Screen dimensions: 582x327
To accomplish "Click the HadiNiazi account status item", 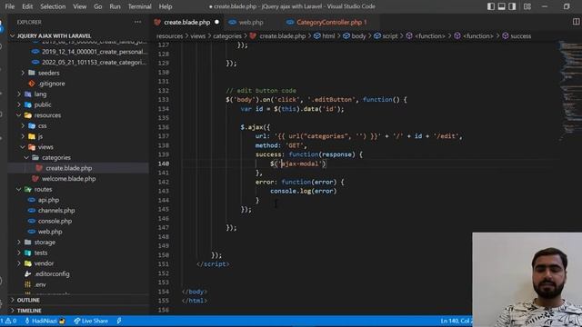I will click(x=45, y=321).
